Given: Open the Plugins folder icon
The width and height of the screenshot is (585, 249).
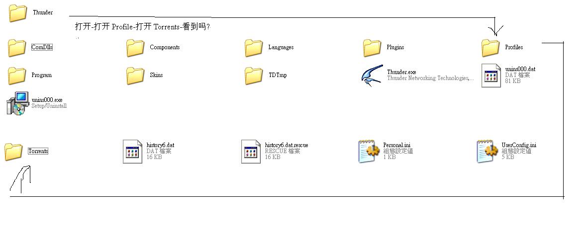Looking at the screenshot, I should click(x=372, y=48).
